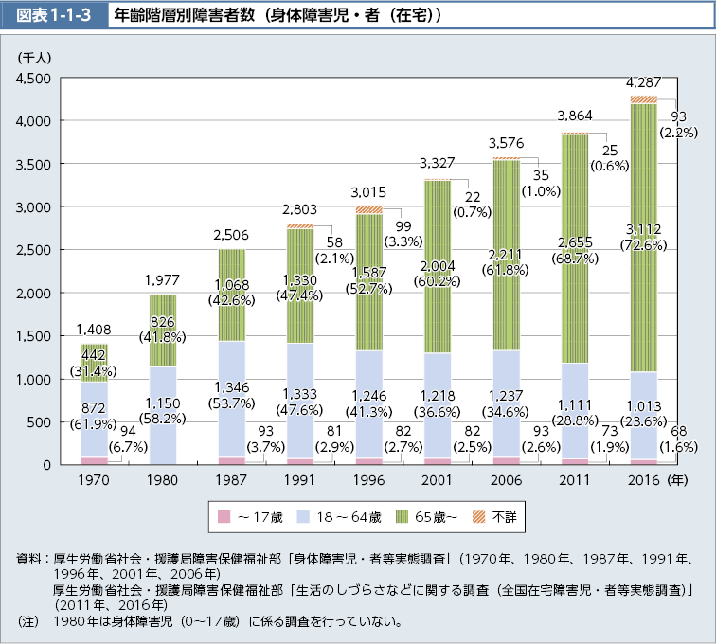716x644 pixels.
Task: Click the 1,408 total above the 1970 bar
Action: coord(94,331)
